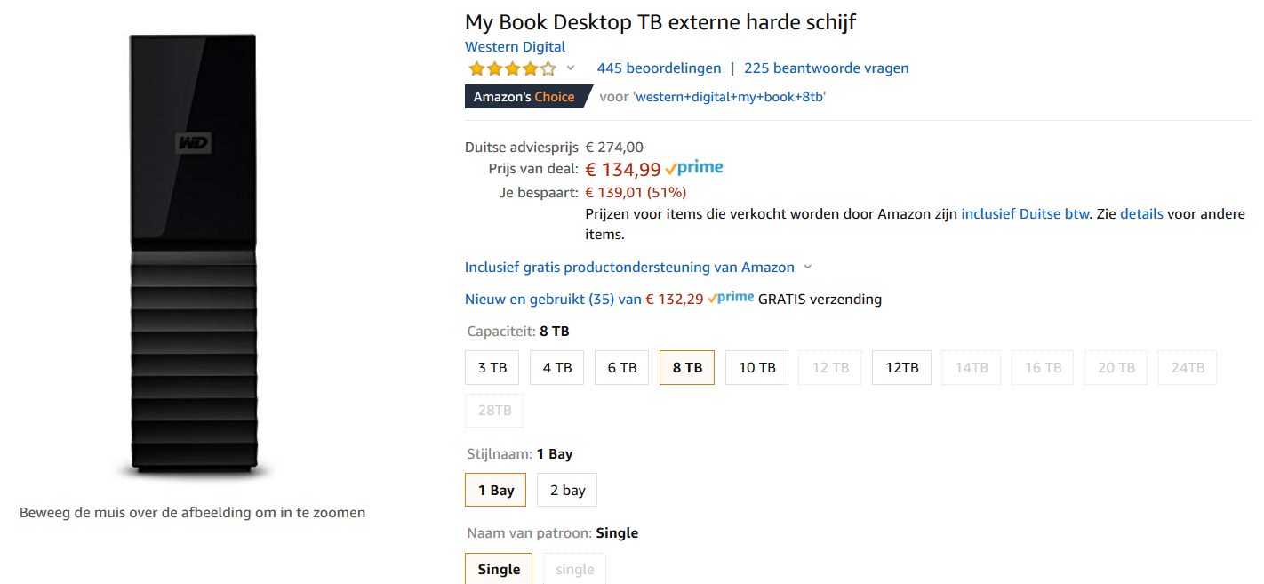This screenshot has width=1264, height=584.
Task: Select the 3 TB capacity option
Action: [x=492, y=367]
